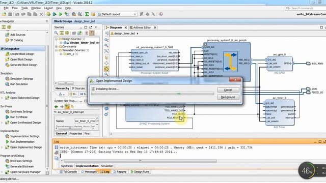This screenshot has width=326, height=183.
Task: Open the Flow menu
Action: click(15, 8)
